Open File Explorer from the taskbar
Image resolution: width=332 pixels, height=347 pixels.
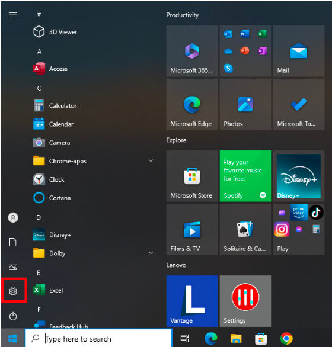pyautogui.click(x=236, y=339)
